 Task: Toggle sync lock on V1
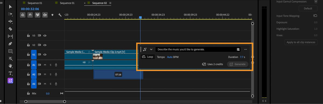(x=39, y=54)
